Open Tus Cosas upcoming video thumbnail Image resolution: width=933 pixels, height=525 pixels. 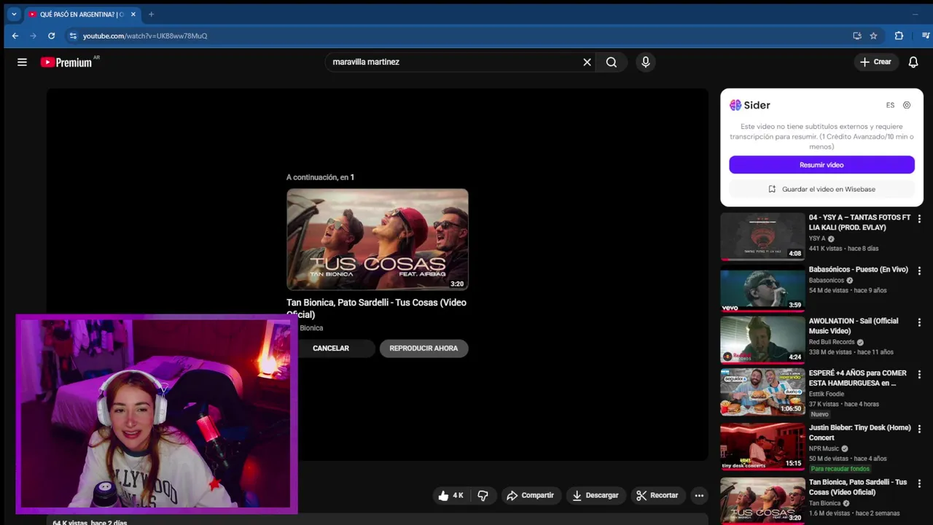click(x=378, y=240)
